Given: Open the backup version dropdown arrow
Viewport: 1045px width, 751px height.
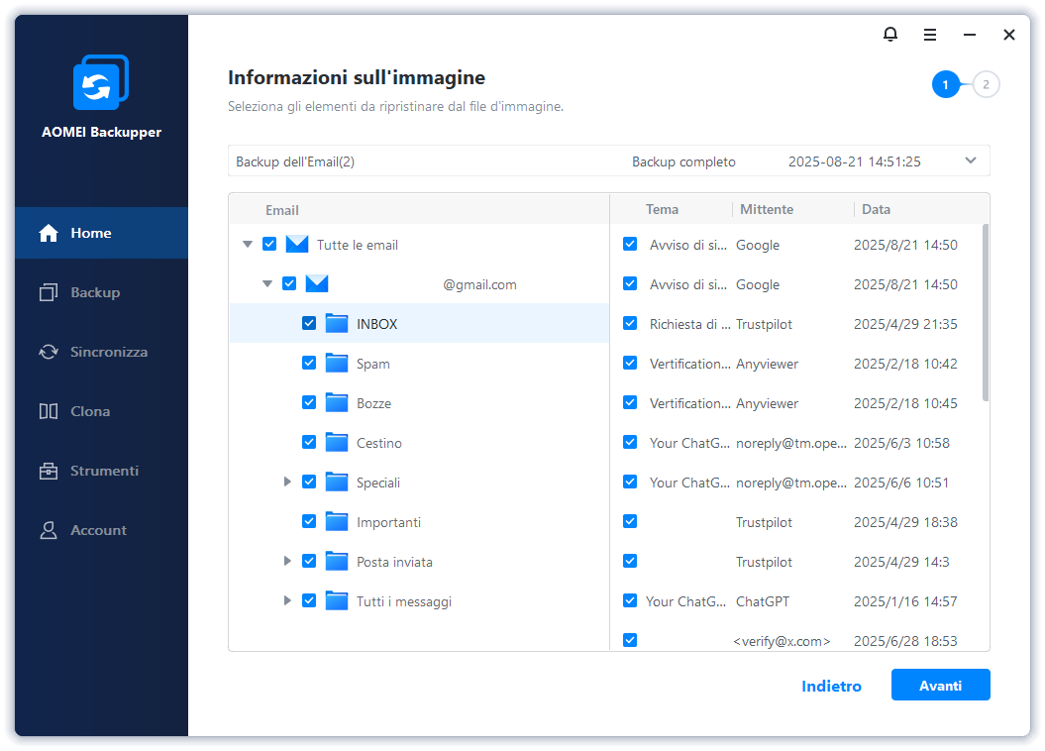Looking at the screenshot, I should pos(970,161).
